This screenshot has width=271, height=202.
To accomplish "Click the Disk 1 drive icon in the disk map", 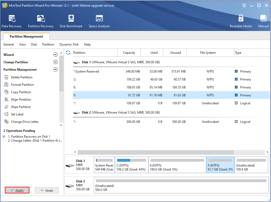I will [x=70, y=166].
